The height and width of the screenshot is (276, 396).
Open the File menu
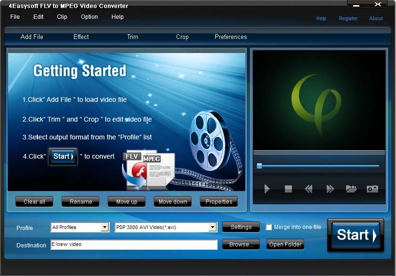tap(15, 17)
